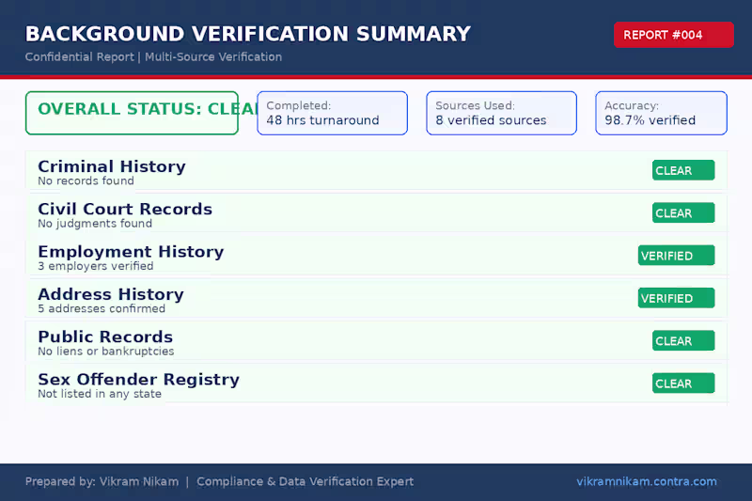Viewport: 752px width, 501px height.
Task: Click the 'No records found' text
Action: click(x=86, y=180)
